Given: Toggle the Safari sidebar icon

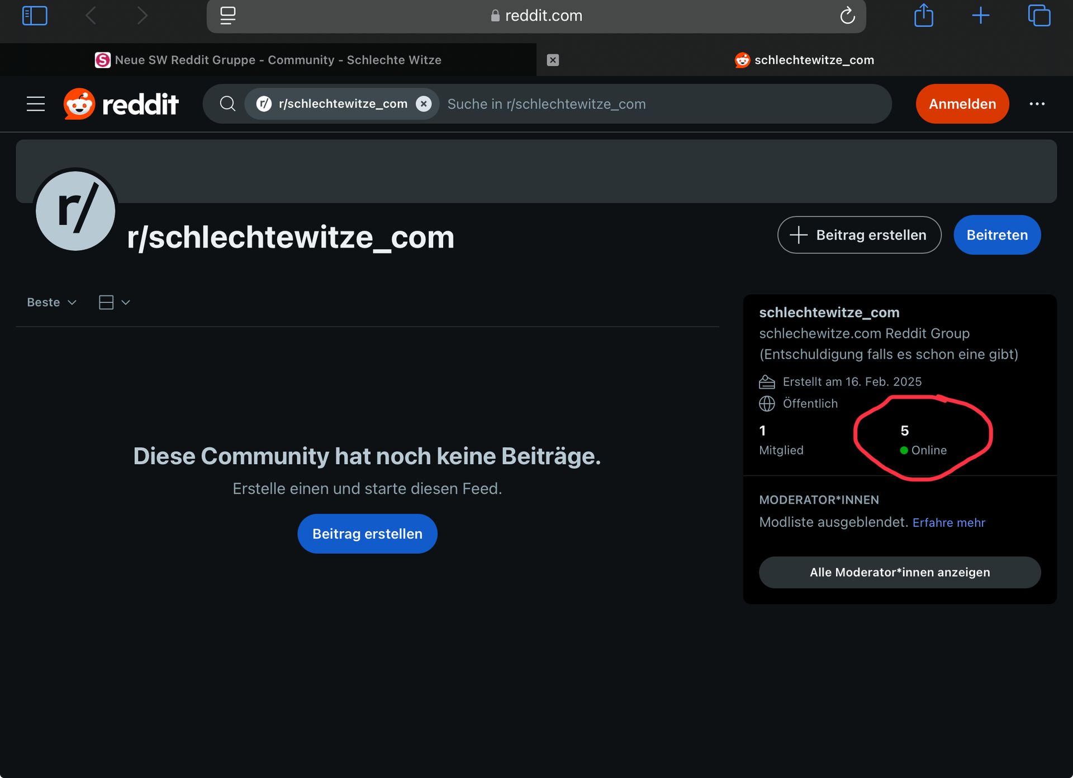Looking at the screenshot, I should (x=35, y=16).
